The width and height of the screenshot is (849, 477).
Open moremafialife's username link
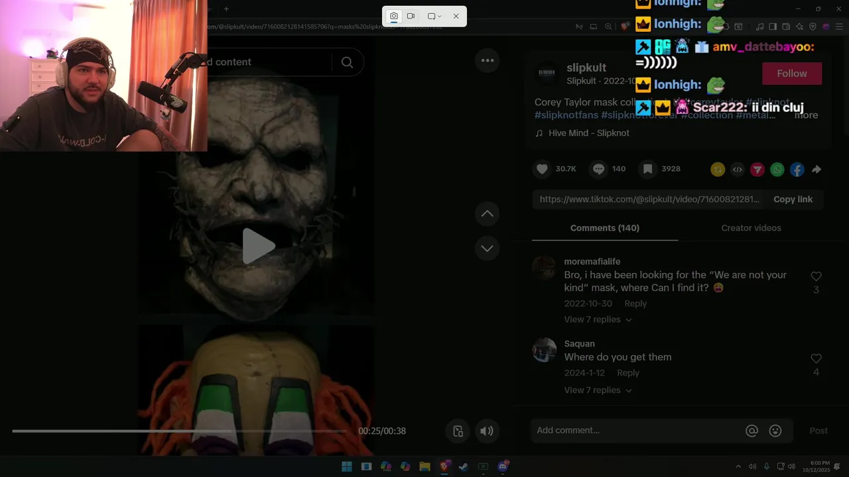[592, 262]
